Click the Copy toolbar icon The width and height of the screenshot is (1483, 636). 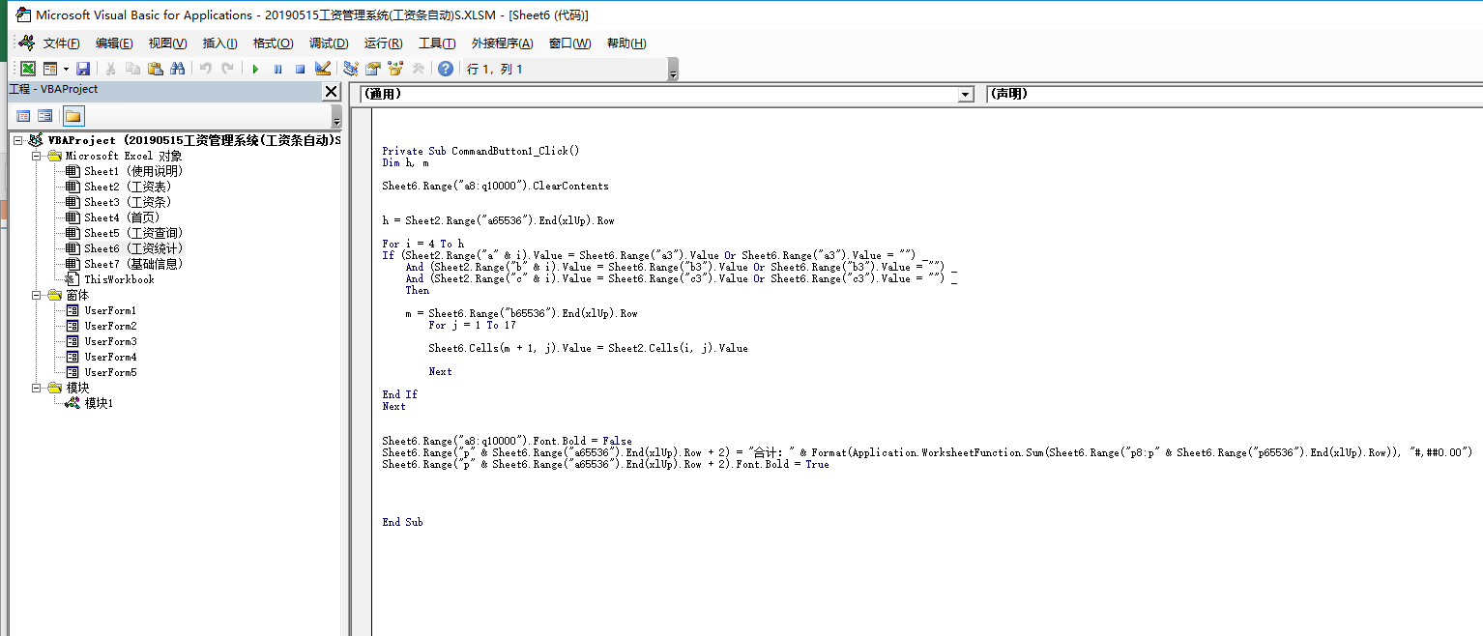(x=132, y=69)
